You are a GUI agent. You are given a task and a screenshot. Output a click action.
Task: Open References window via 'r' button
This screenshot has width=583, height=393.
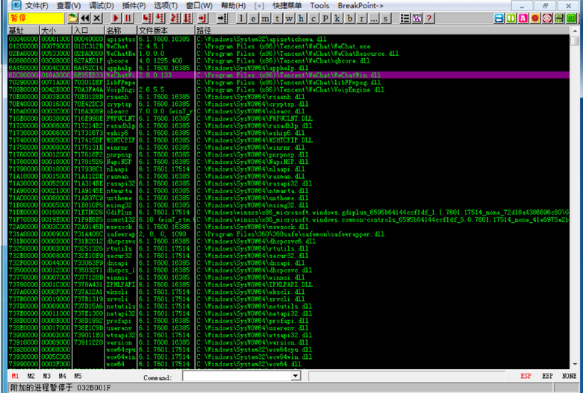click(362, 18)
